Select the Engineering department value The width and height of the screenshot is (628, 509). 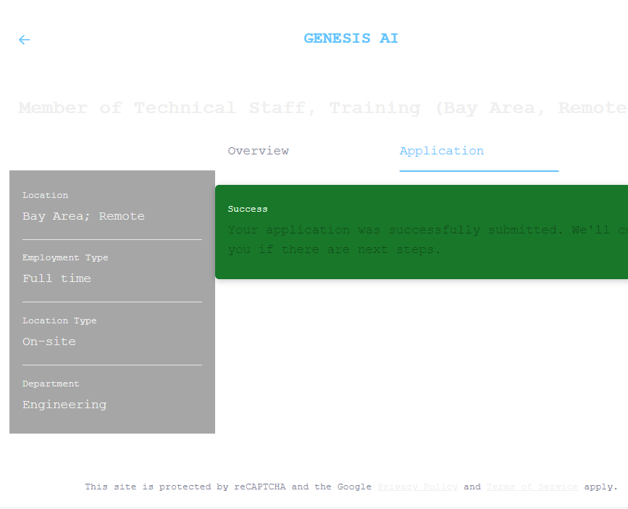click(x=64, y=405)
